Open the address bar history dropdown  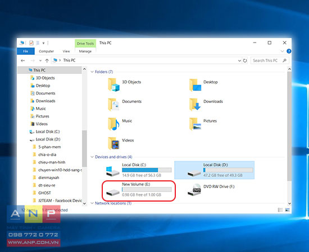point(239,60)
